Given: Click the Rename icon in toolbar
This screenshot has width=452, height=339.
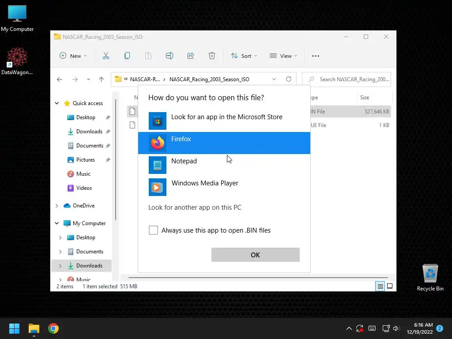Looking at the screenshot, I should tap(169, 56).
